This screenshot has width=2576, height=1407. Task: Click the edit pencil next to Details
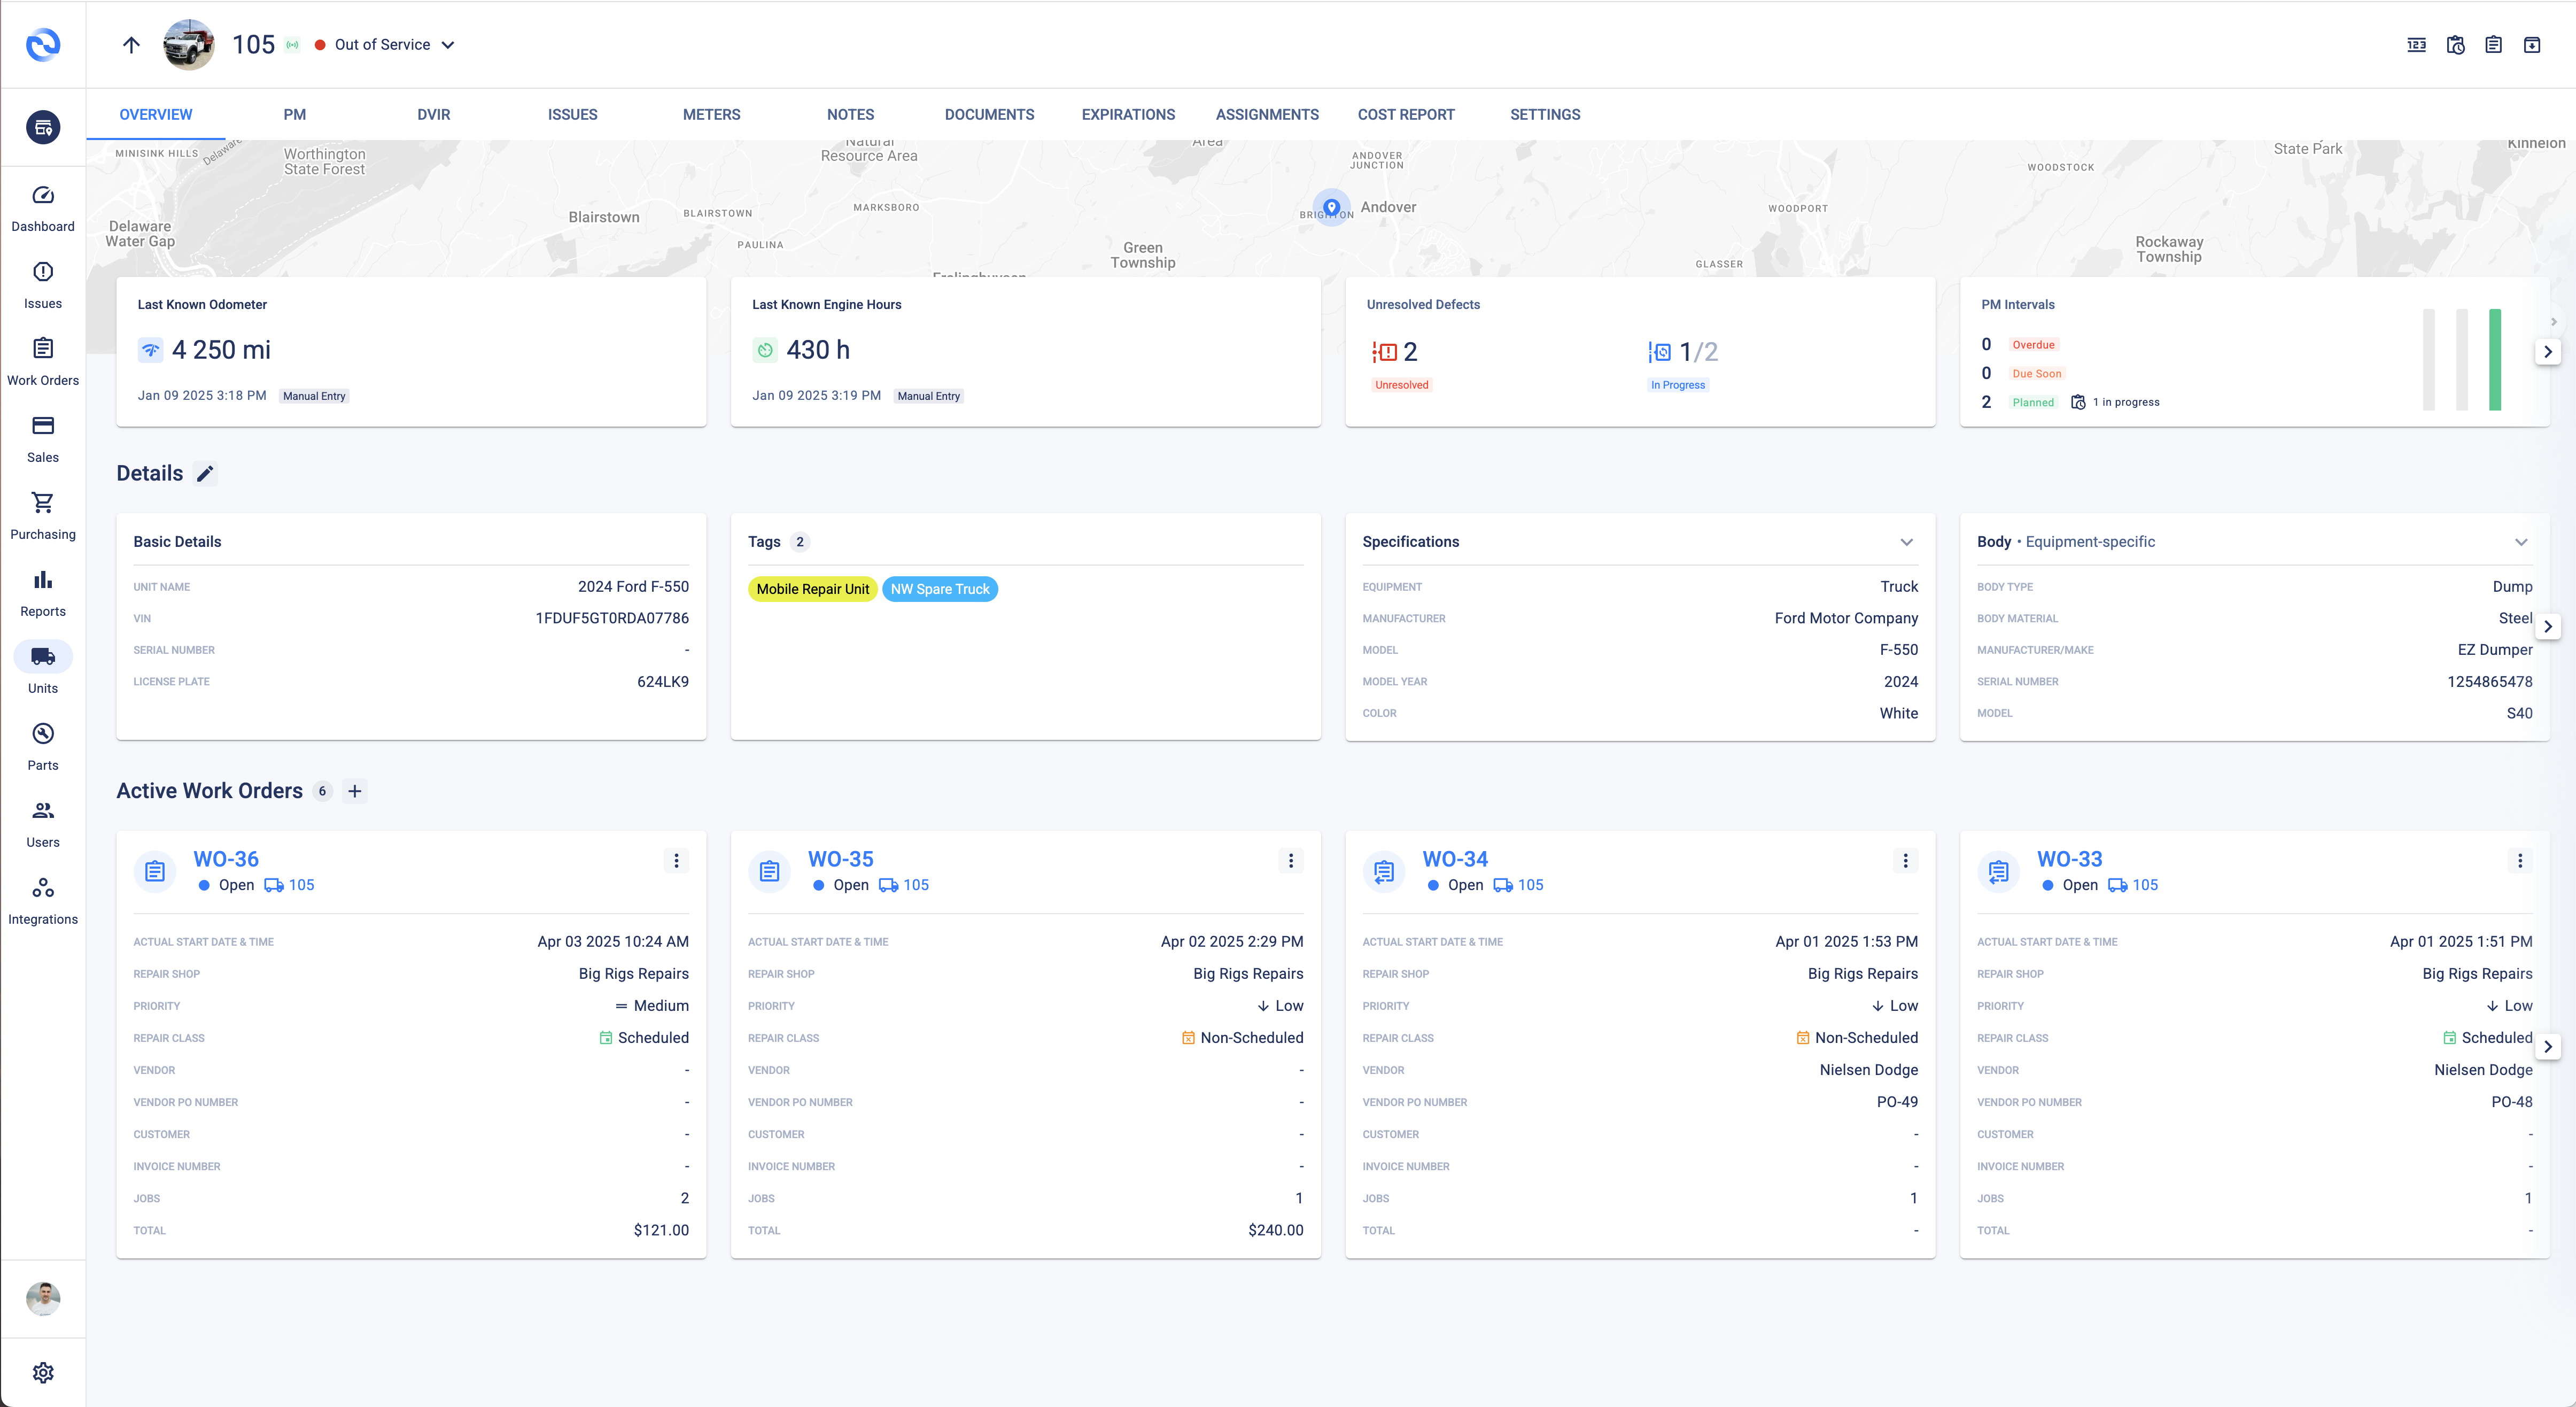coord(205,474)
